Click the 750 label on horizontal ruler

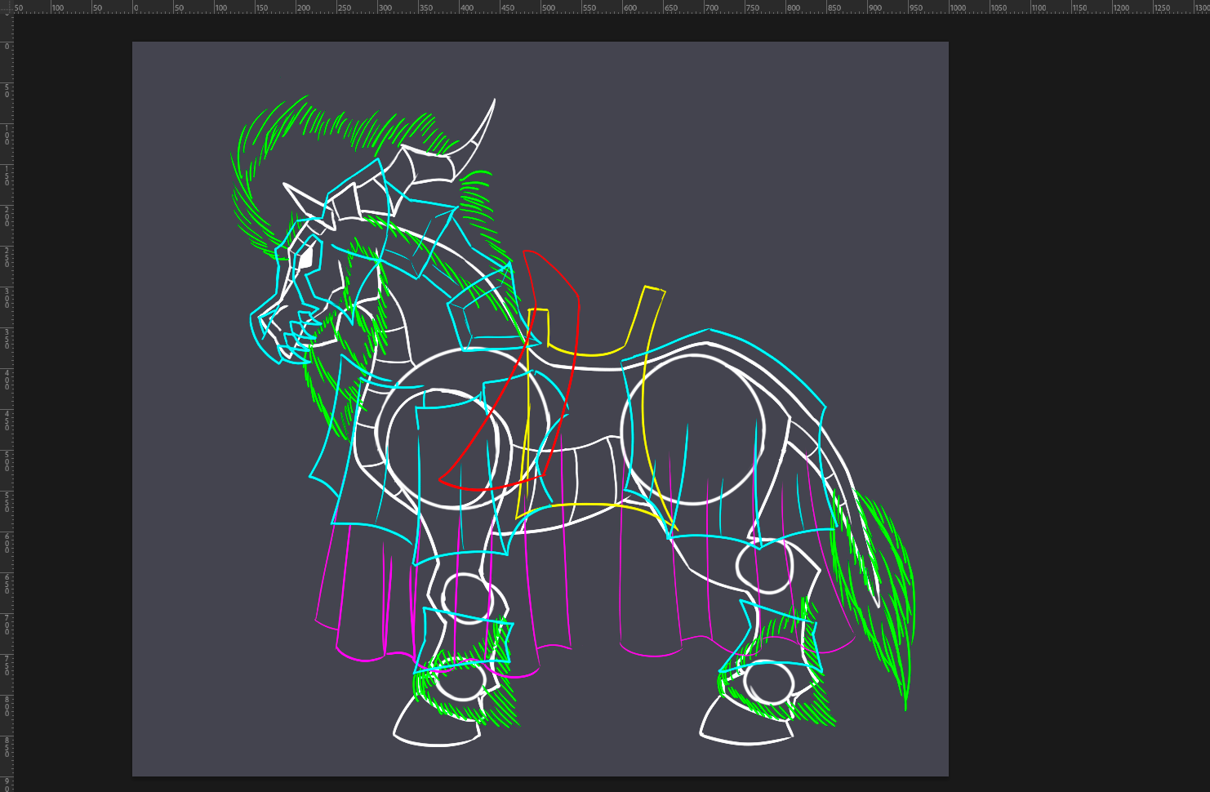pyautogui.click(x=753, y=8)
